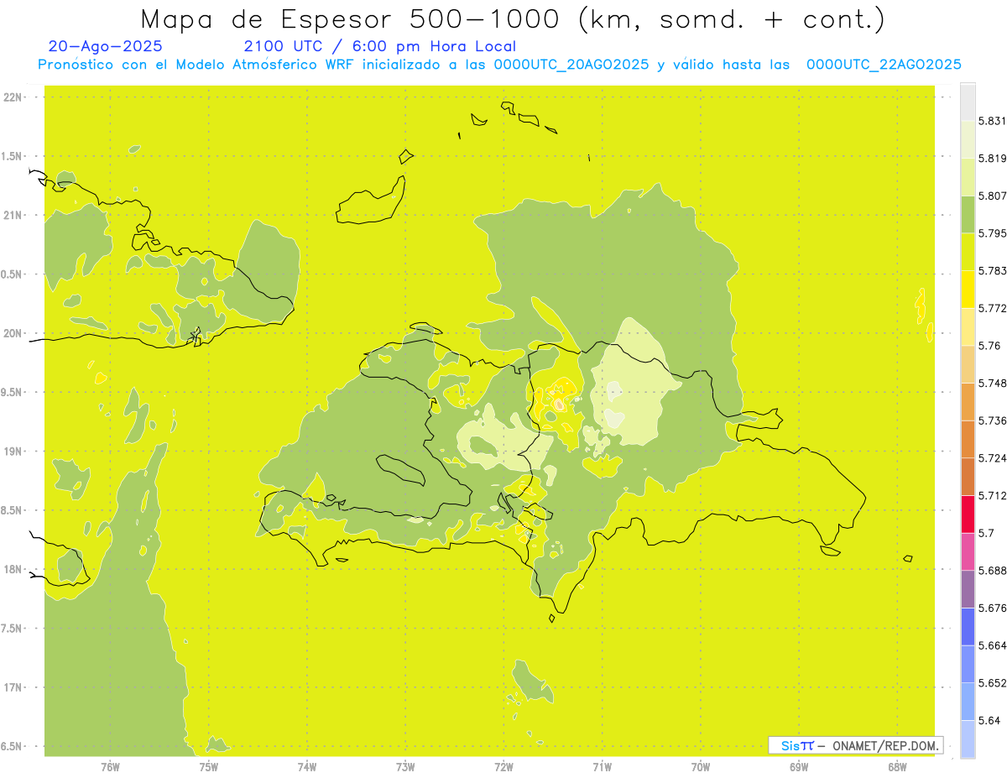Select the longitude label 69W
1007x778 pixels.
(799, 766)
